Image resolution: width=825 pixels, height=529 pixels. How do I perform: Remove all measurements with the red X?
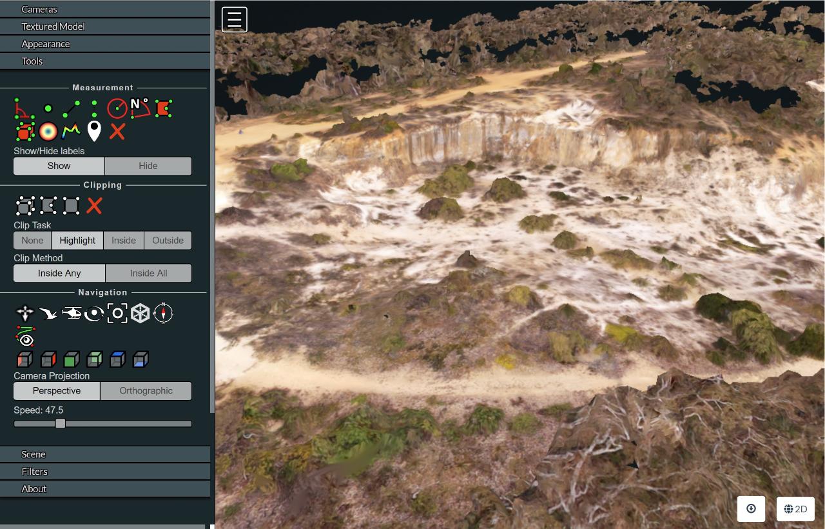pyautogui.click(x=117, y=131)
